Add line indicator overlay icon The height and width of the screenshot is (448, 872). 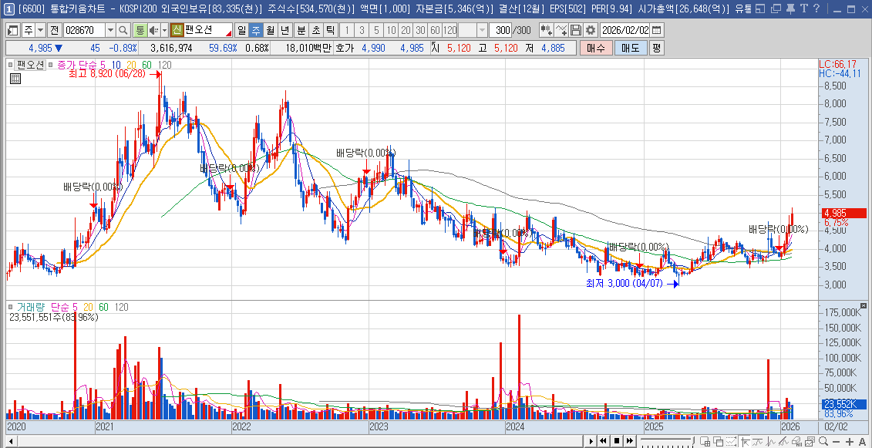[x=562, y=30]
